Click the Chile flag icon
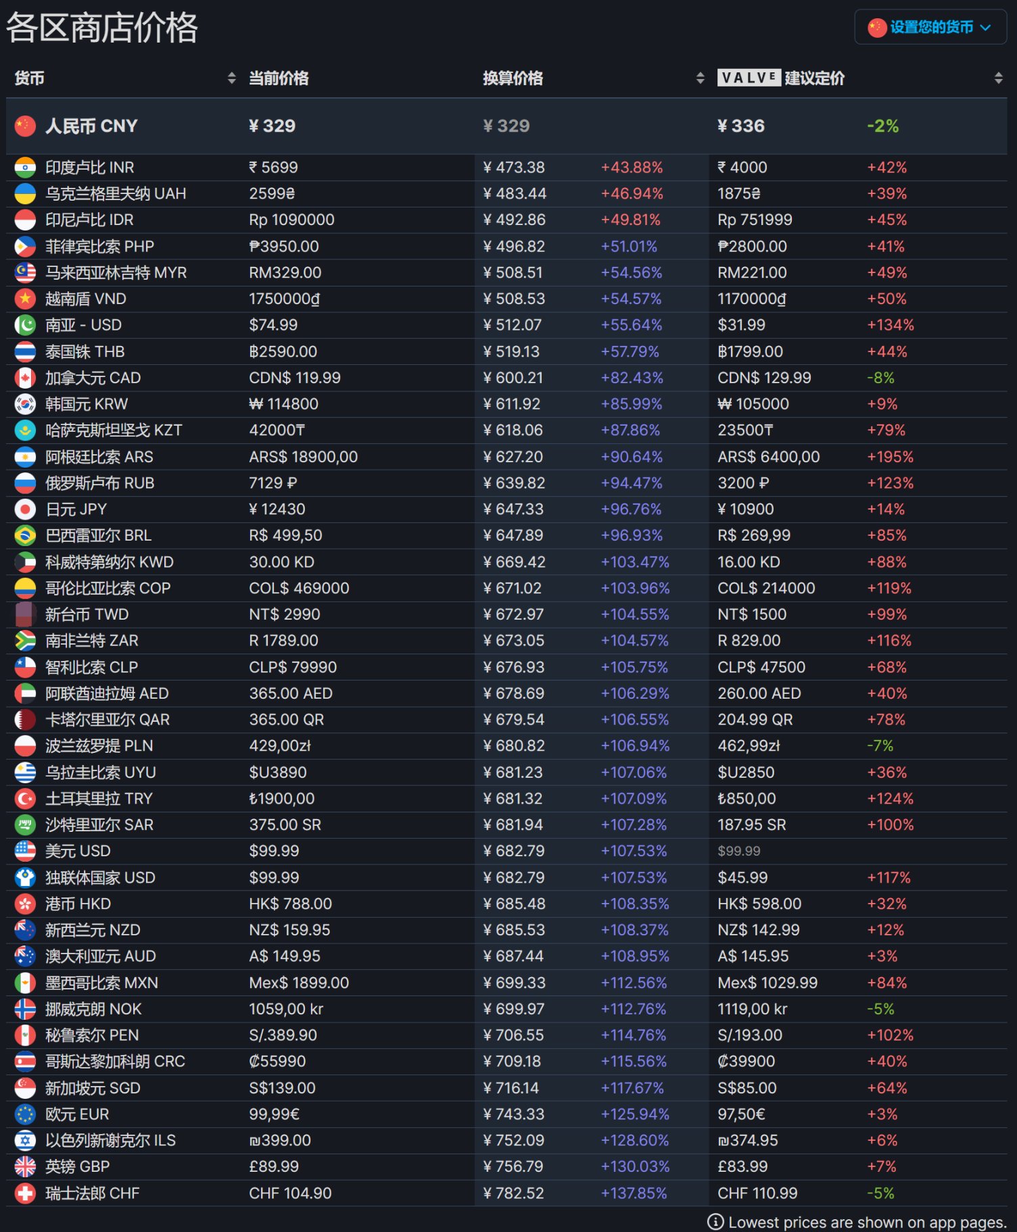 (25, 668)
